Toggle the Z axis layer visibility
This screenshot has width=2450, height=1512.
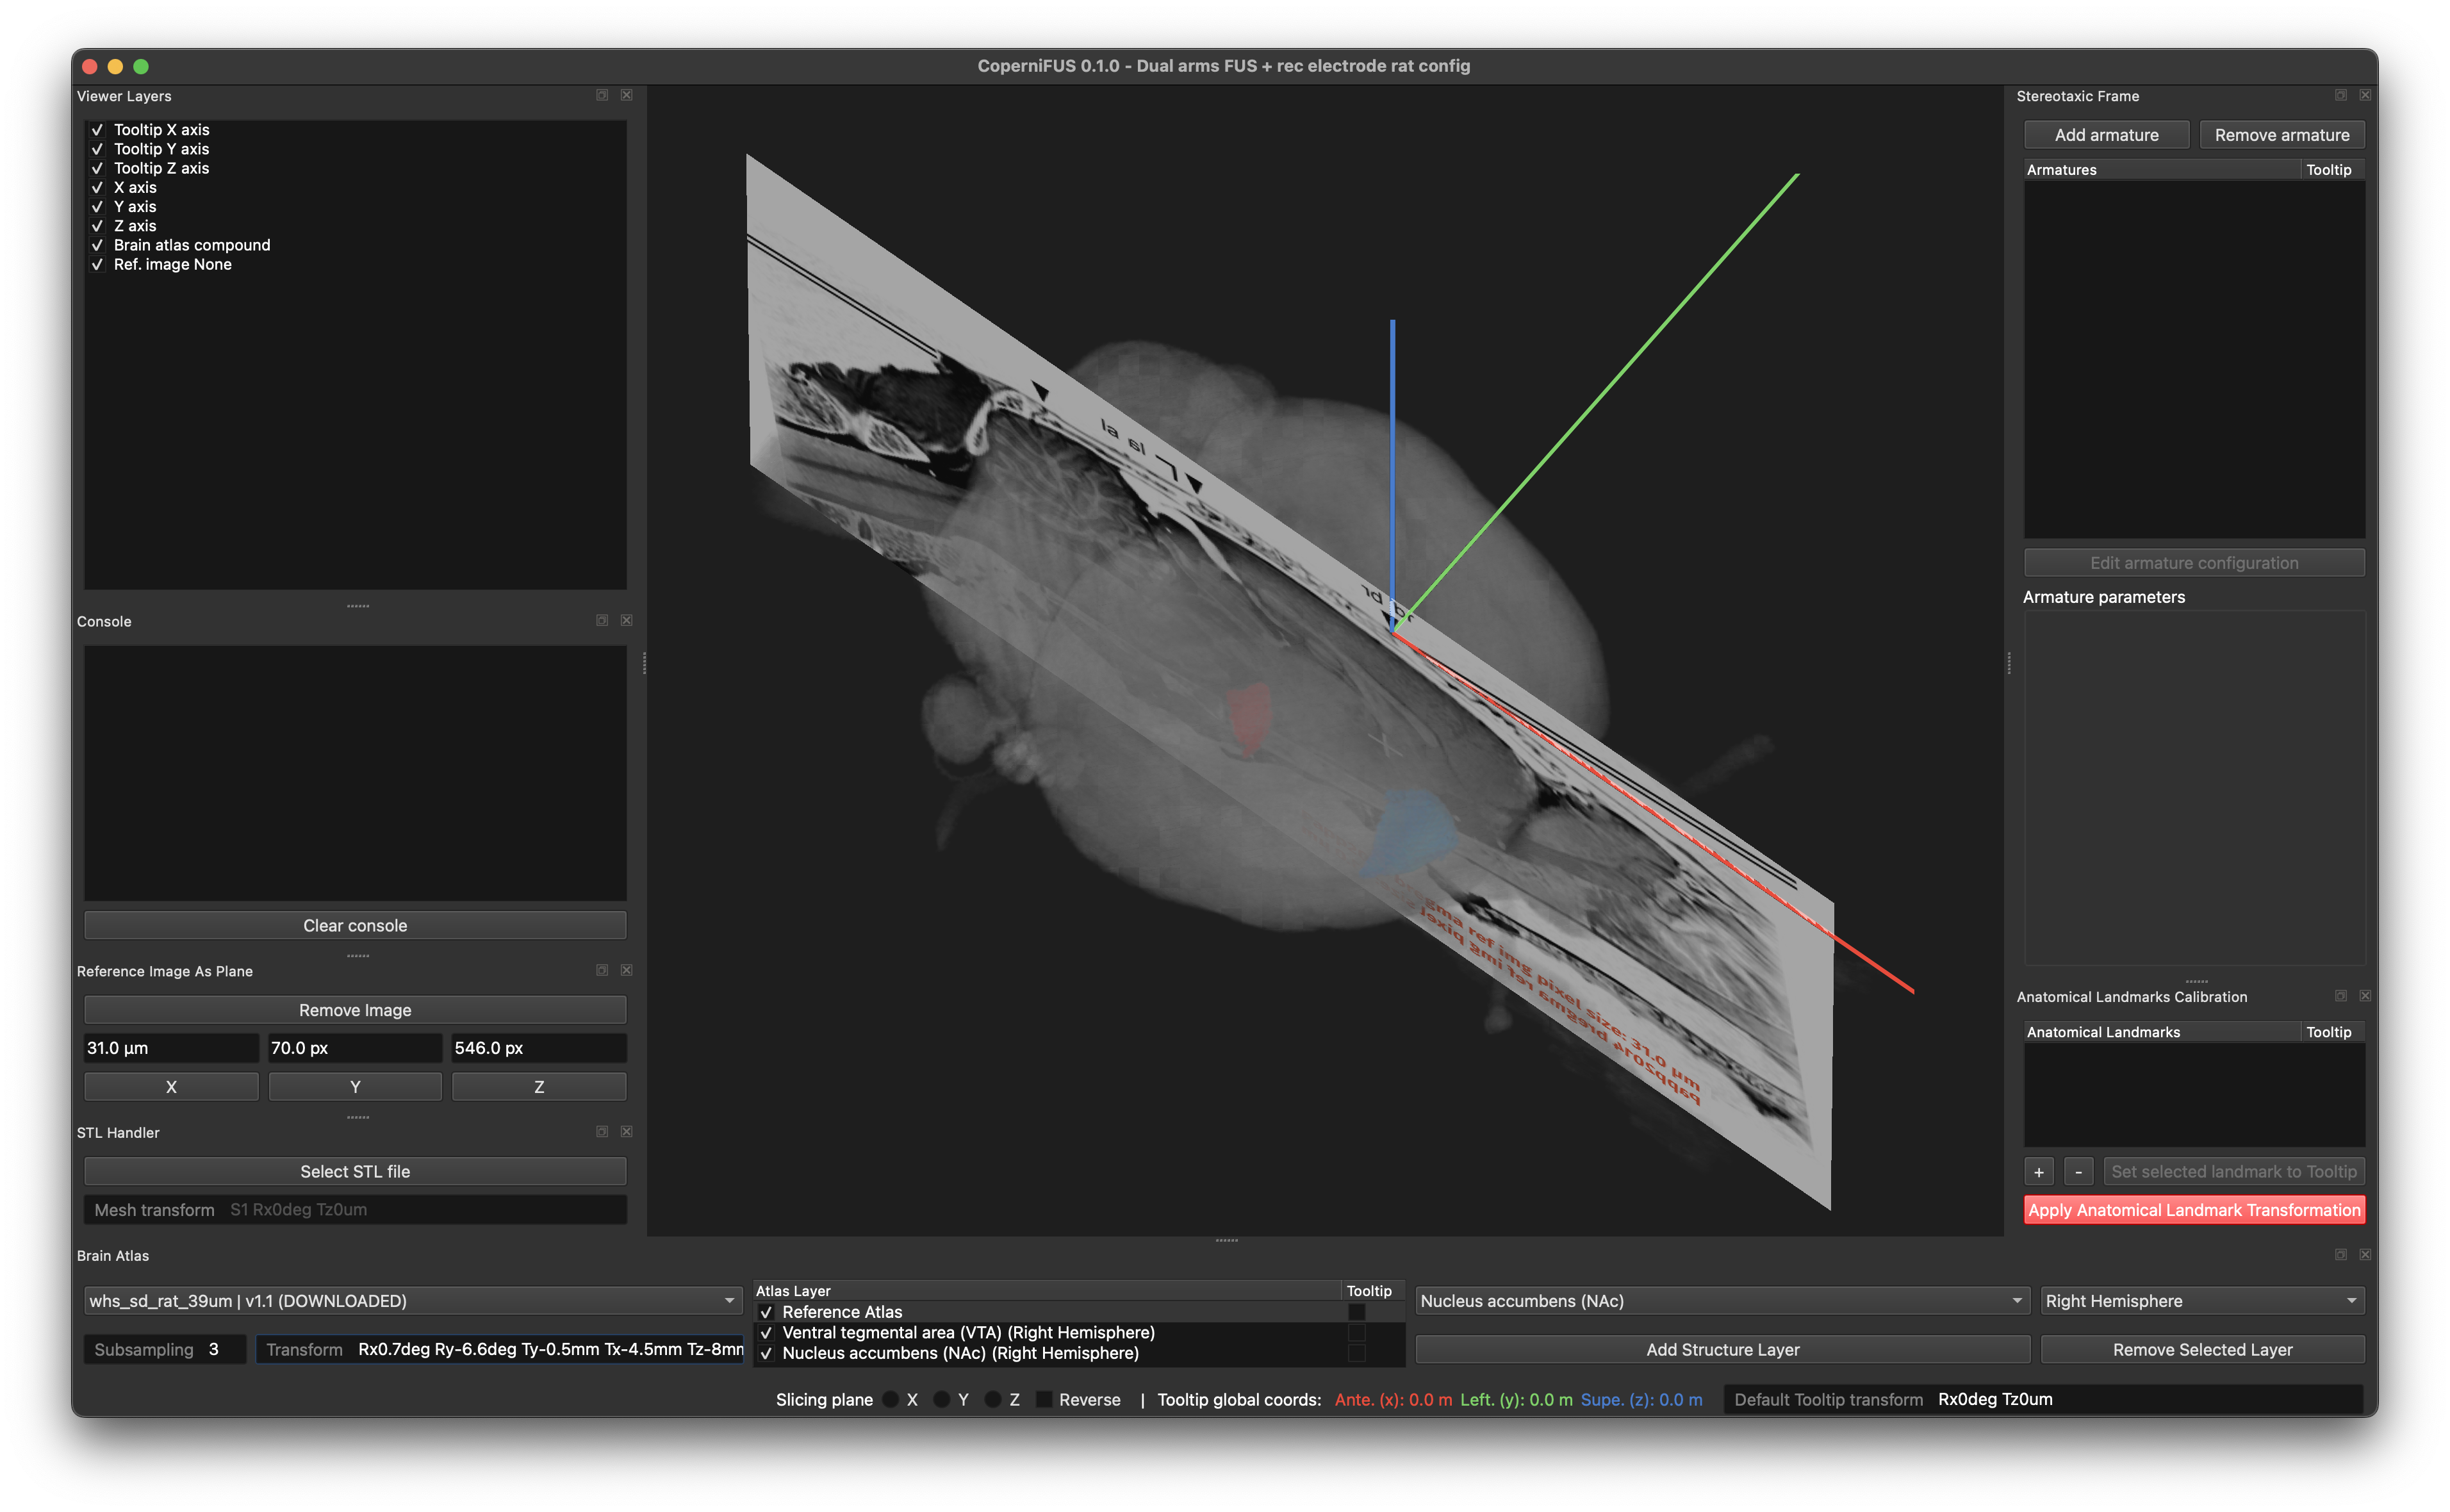pos(97,226)
